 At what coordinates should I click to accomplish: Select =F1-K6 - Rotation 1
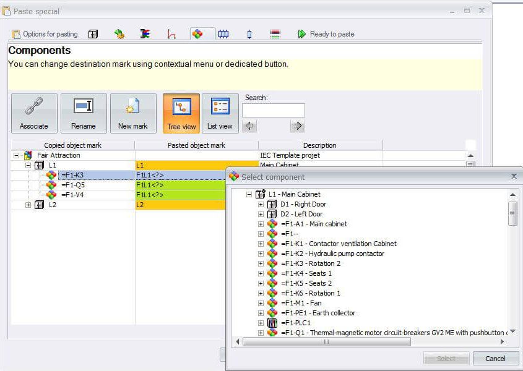coord(311,293)
